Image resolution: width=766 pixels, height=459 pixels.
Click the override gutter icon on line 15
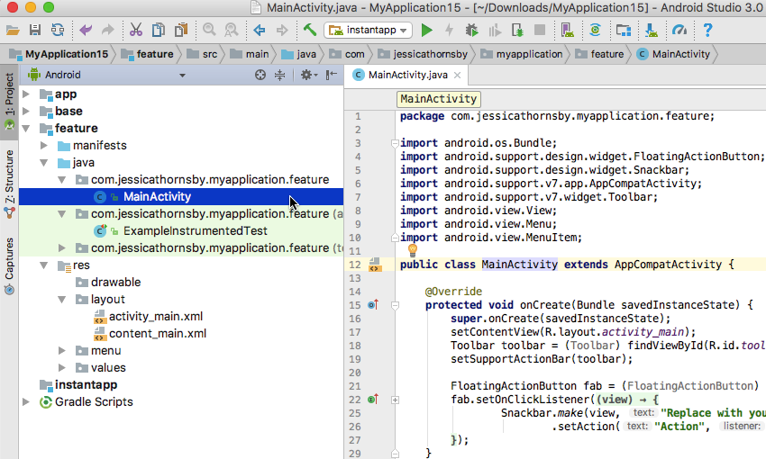(x=373, y=305)
